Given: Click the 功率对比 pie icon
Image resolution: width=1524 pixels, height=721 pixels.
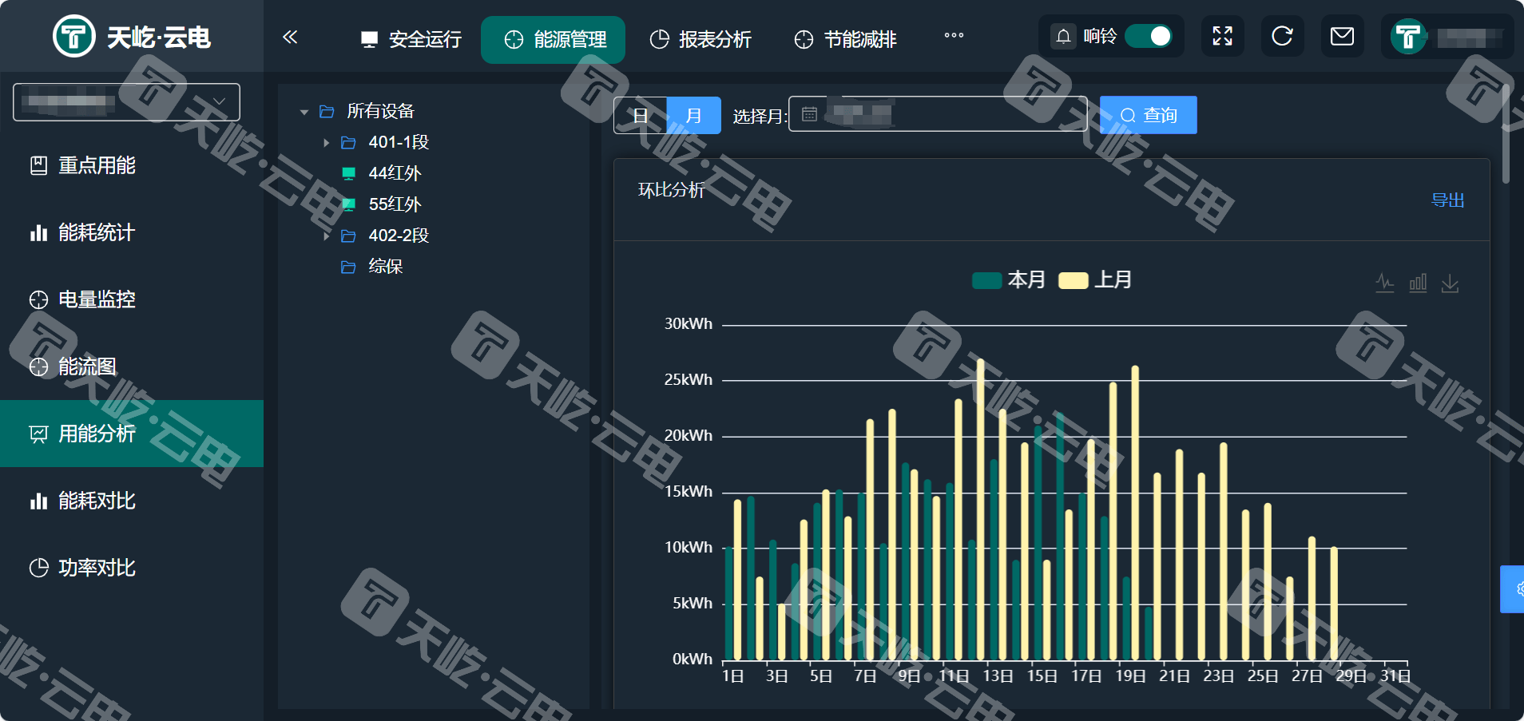Looking at the screenshot, I should click(38, 568).
